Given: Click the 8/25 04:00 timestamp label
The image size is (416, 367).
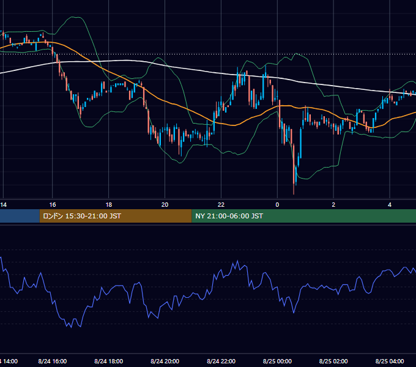Looking at the screenshot, I should pyautogui.click(x=390, y=361).
